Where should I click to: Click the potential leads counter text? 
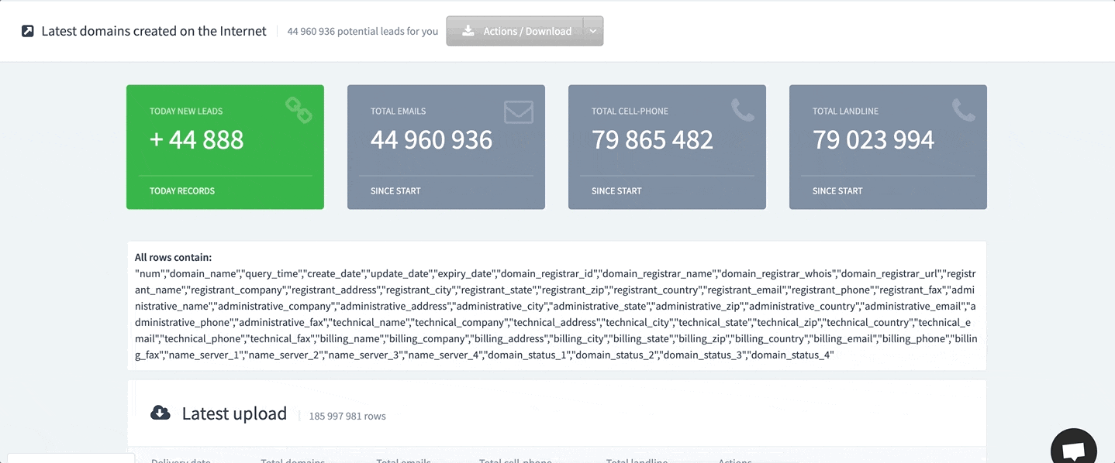[x=362, y=32]
